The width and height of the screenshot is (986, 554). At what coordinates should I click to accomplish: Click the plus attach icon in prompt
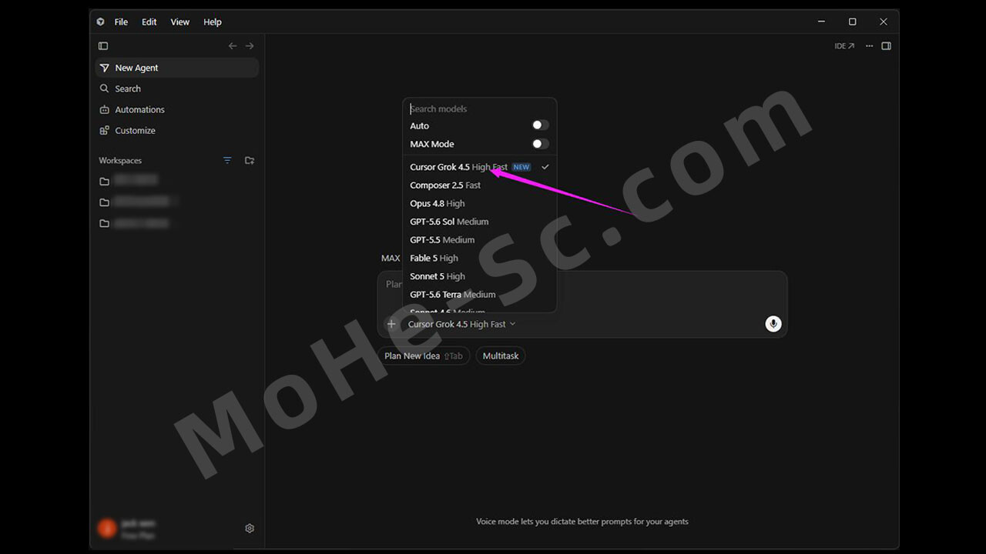[x=391, y=324]
